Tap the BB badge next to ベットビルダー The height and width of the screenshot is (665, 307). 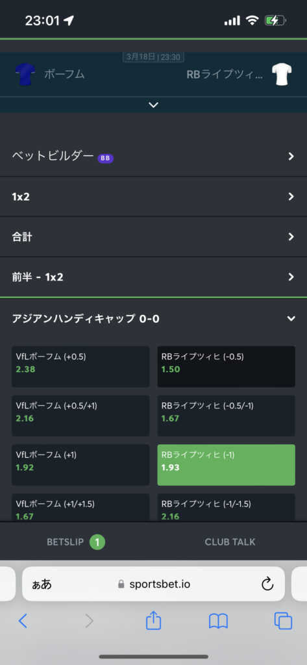(x=106, y=158)
